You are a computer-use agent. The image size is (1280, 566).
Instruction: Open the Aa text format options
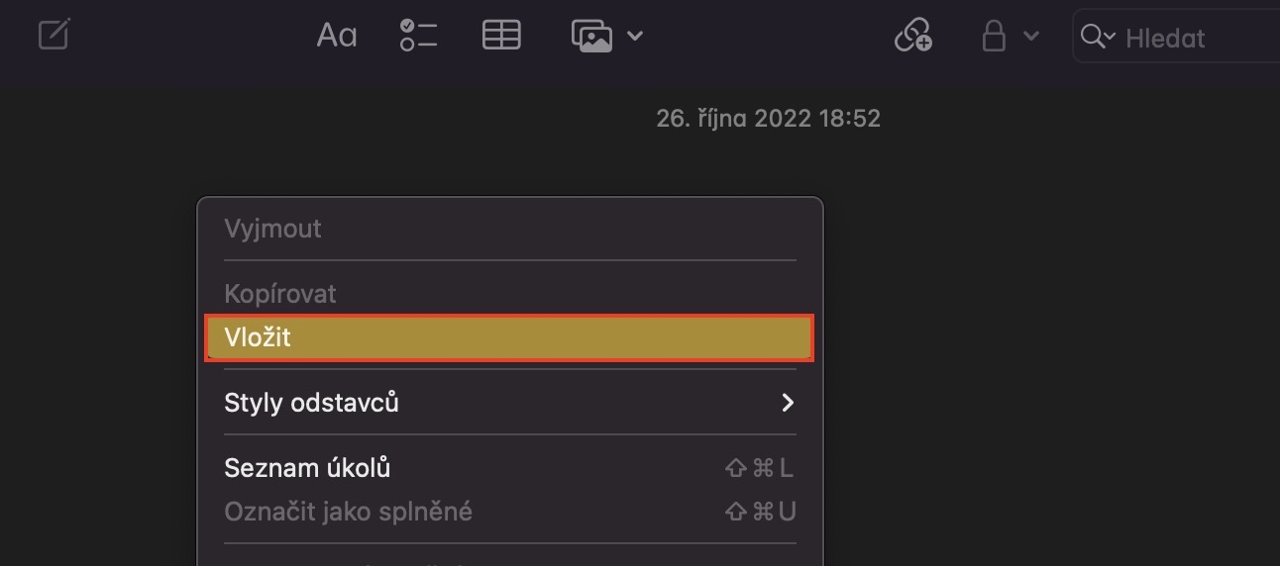click(336, 36)
